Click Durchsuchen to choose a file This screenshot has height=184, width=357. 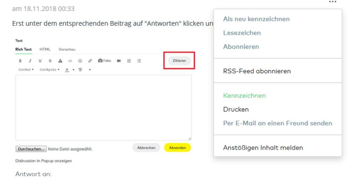31,149
